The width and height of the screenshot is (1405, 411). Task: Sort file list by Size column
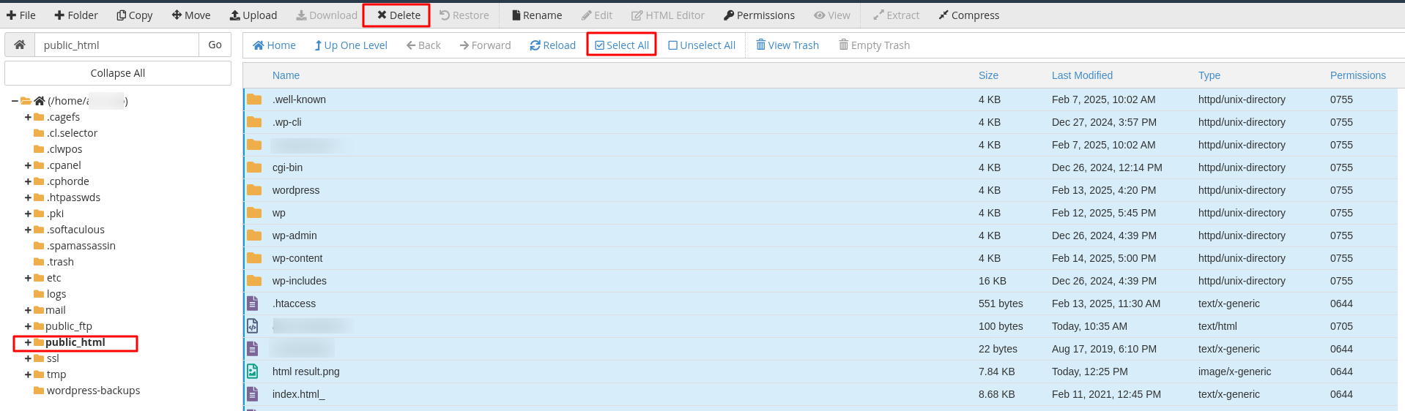pos(988,75)
